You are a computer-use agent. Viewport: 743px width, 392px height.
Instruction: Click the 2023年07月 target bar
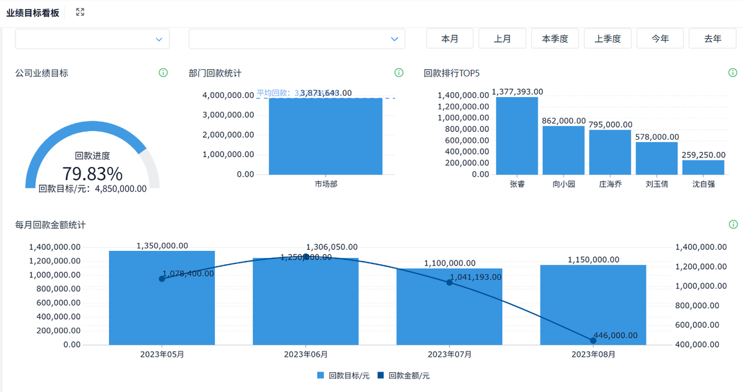pos(450,307)
